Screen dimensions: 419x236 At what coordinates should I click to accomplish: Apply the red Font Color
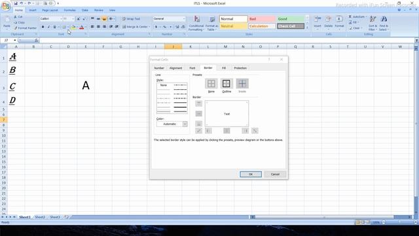[x=82, y=27]
